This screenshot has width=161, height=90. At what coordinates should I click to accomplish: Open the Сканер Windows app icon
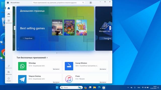point(69,66)
